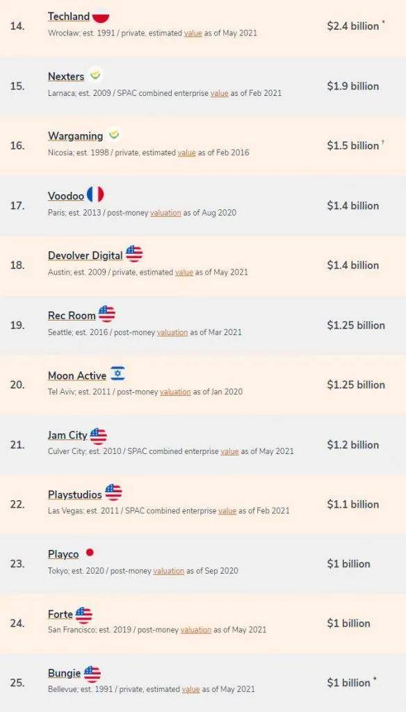The height and width of the screenshot is (712, 406).
Task: Click the Cyprus flag beside Wargaming
Action: point(114,135)
